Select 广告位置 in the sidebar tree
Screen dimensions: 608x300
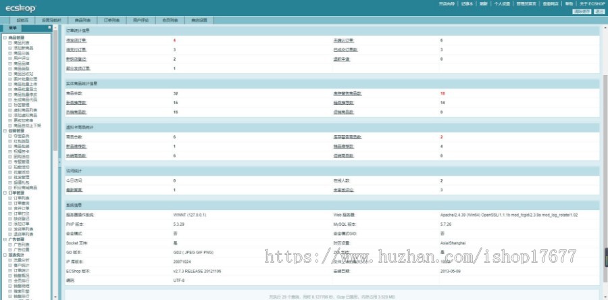(x=22, y=249)
